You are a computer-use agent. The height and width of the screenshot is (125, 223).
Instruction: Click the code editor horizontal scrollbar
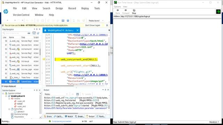coord(60,86)
